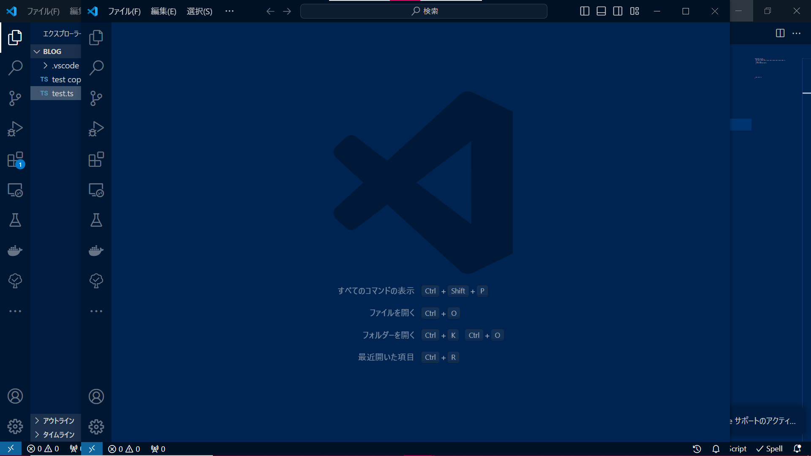Open tree-leaf extension view in front window
This screenshot has width=811, height=456.
pyautogui.click(x=96, y=281)
